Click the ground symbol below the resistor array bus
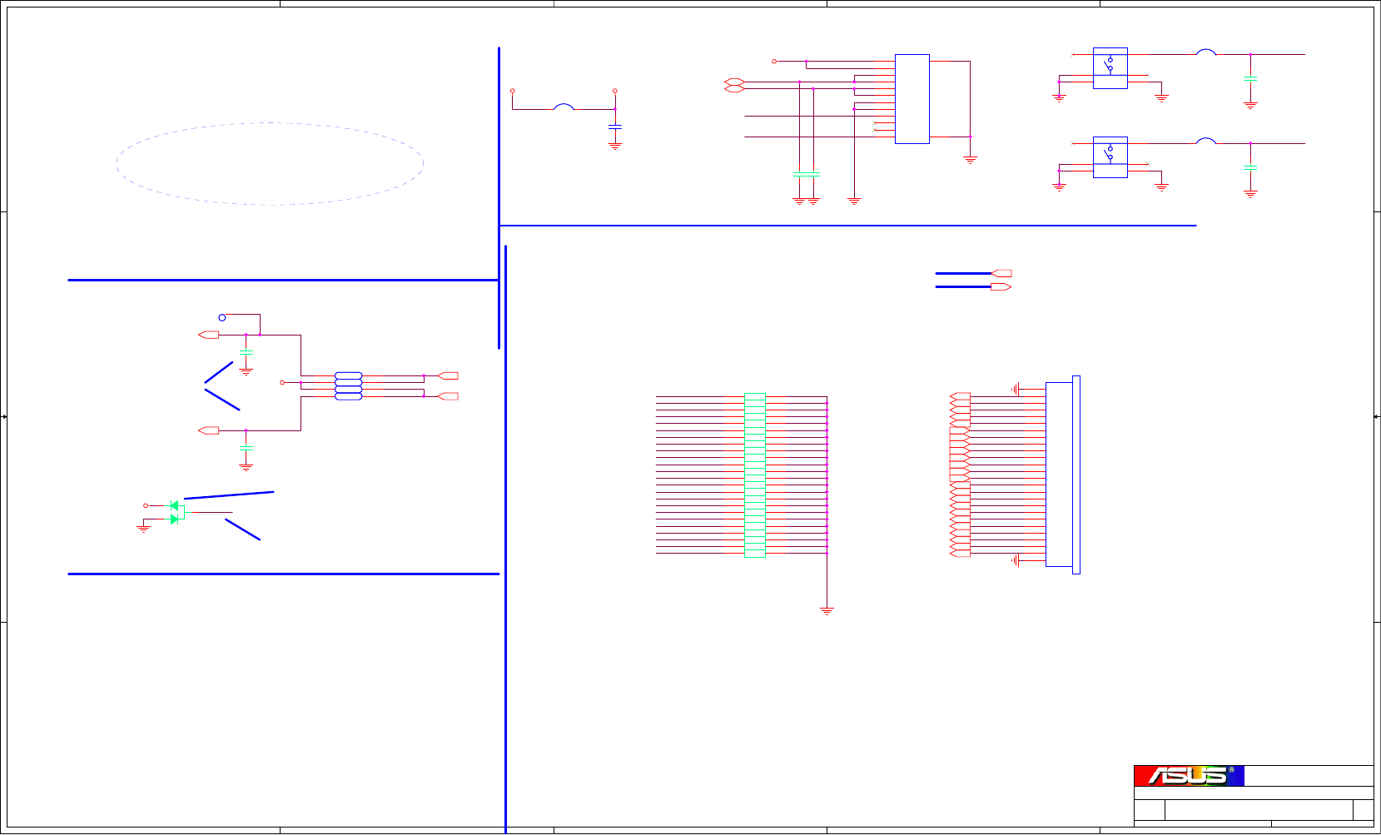1381x835 pixels. tap(827, 610)
